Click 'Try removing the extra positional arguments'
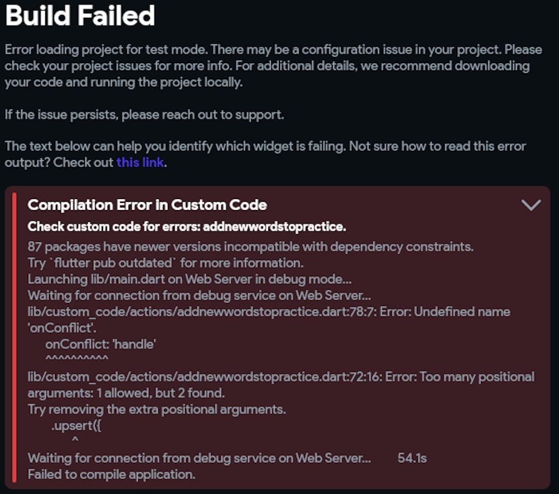 (157, 409)
